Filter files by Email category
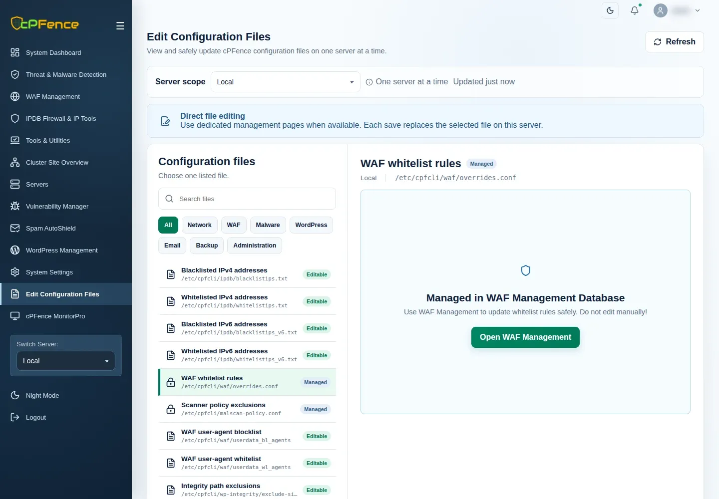The width and height of the screenshot is (719, 499). [x=172, y=246]
